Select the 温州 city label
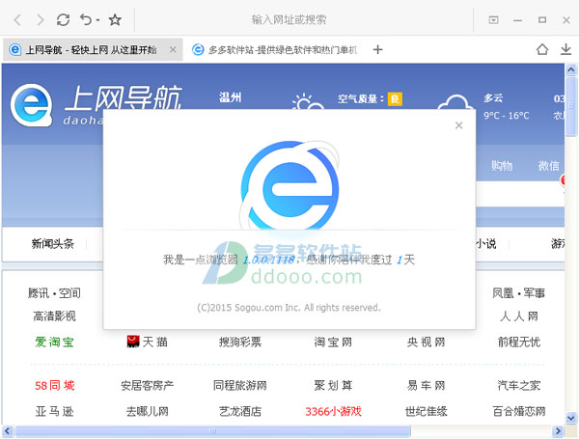579x439 pixels. click(230, 97)
